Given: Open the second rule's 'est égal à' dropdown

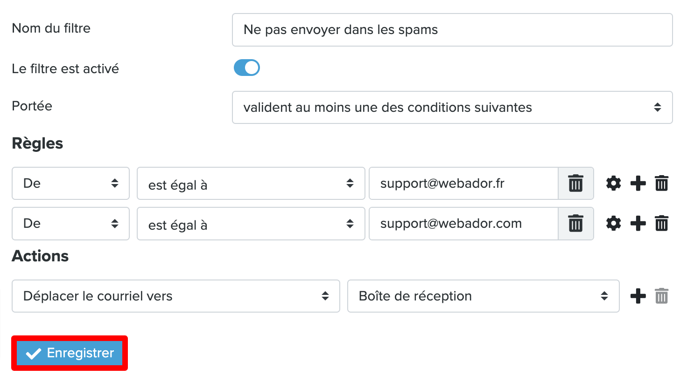Looking at the screenshot, I should (251, 224).
